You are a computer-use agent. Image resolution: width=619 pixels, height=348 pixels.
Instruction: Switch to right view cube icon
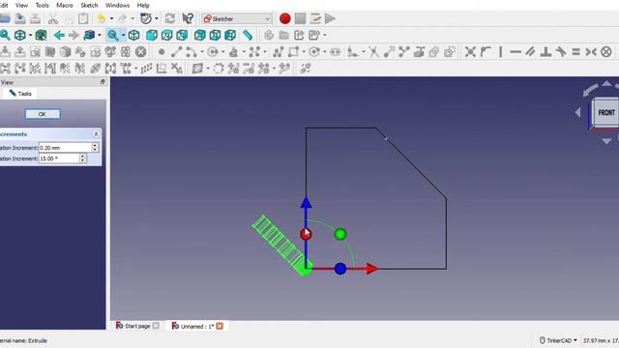click(182, 35)
